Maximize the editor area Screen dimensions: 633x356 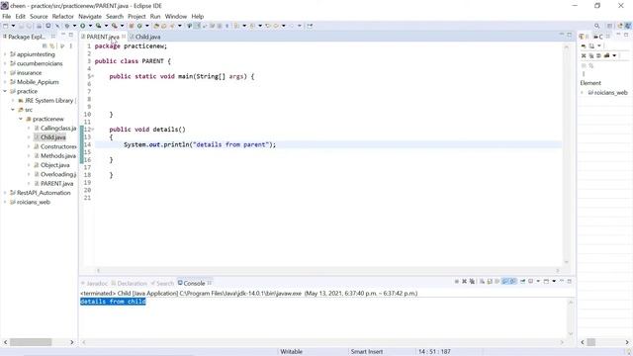(570, 35)
